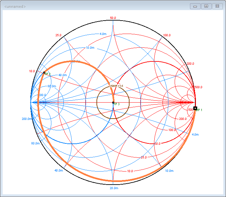Select the VSWR = 1.5 circle label
The width and height of the screenshot is (226, 197).
pos(116,86)
